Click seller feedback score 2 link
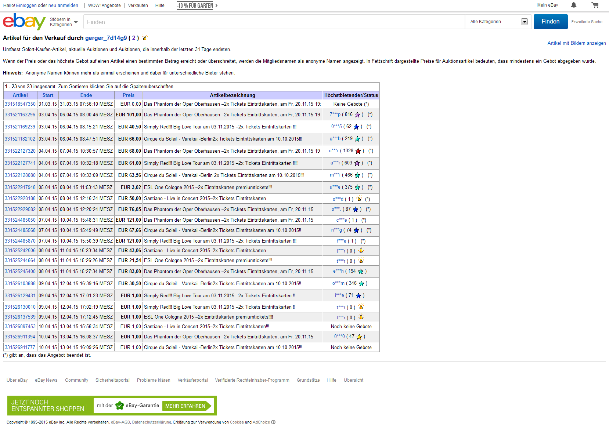Screen dimensions: 609x443 (134, 38)
